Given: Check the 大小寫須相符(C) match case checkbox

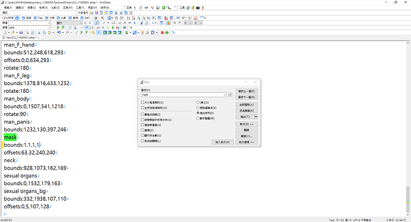Looking at the screenshot, I should (x=142, y=102).
